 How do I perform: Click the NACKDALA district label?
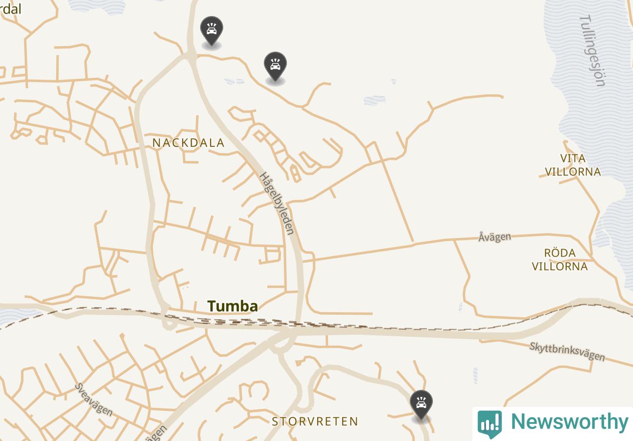click(189, 143)
